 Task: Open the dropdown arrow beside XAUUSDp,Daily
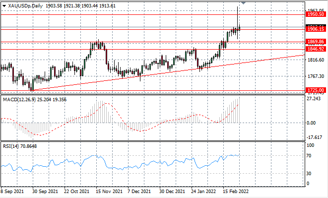[x=4, y=6]
